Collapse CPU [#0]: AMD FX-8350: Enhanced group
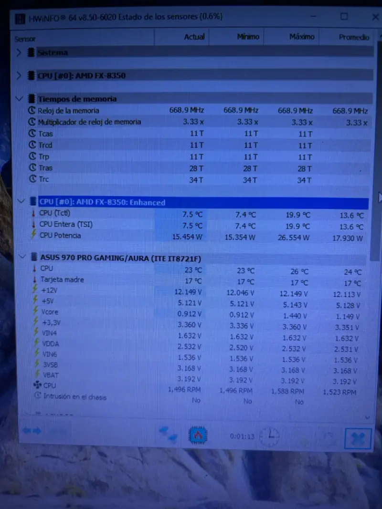This screenshot has width=382, height=509. pyautogui.click(x=21, y=201)
